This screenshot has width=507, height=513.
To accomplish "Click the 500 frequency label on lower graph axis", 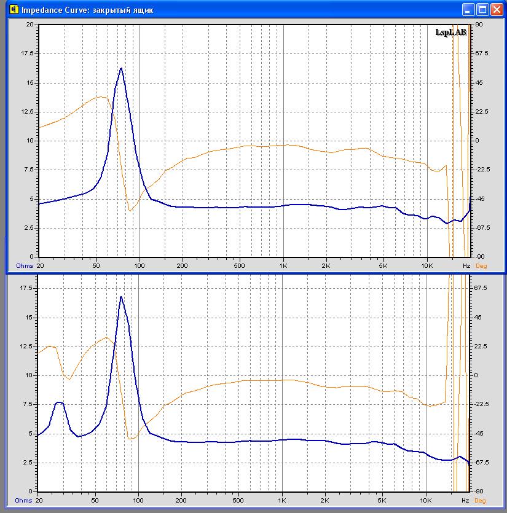I will click(240, 501).
